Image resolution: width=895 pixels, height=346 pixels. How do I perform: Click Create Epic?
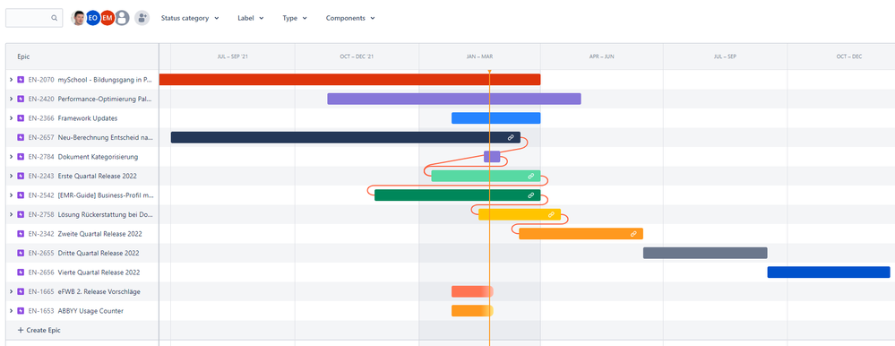tap(39, 331)
